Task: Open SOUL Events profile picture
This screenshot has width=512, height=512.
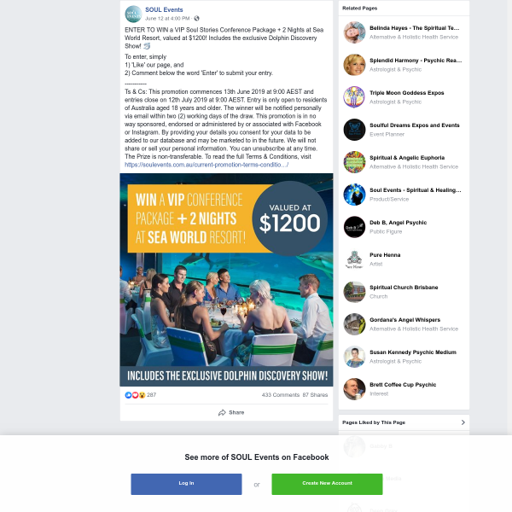Action: 133,14
